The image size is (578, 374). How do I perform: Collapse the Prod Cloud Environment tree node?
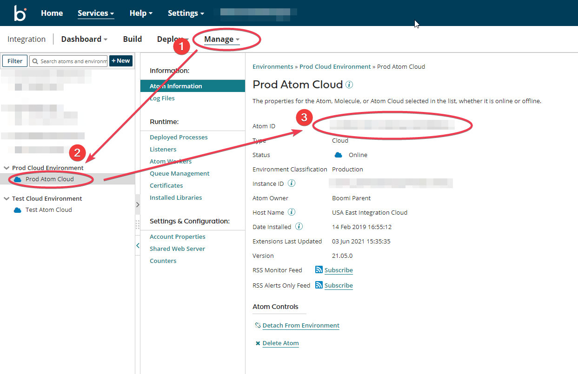coord(7,168)
